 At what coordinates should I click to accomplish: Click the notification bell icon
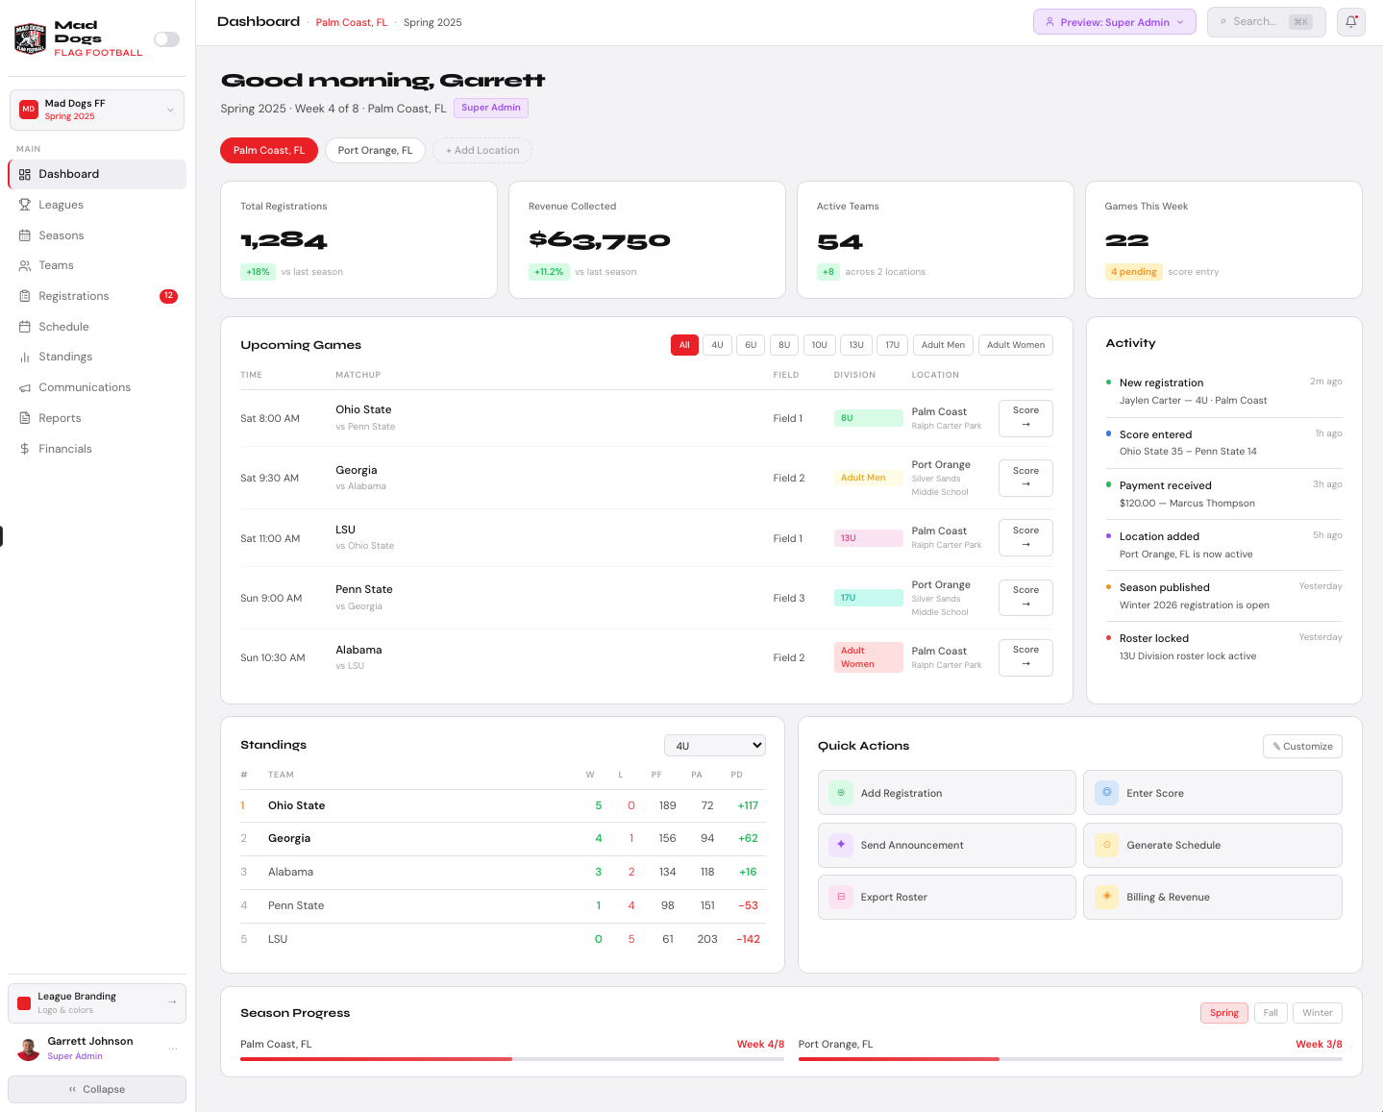(x=1350, y=22)
